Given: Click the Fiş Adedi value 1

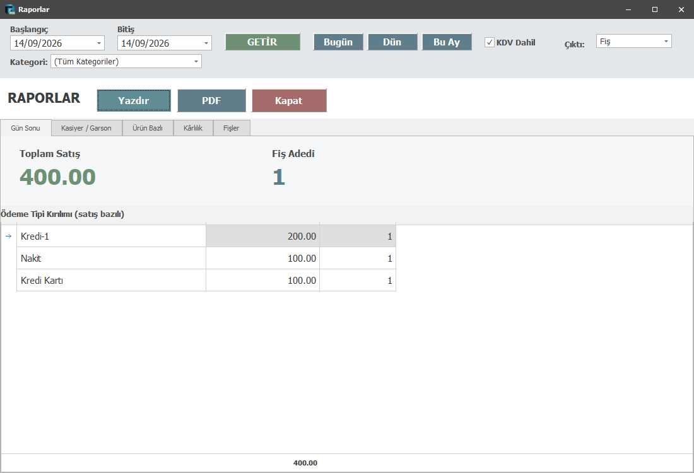Looking at the screenshot, I should tap(279, 177).
